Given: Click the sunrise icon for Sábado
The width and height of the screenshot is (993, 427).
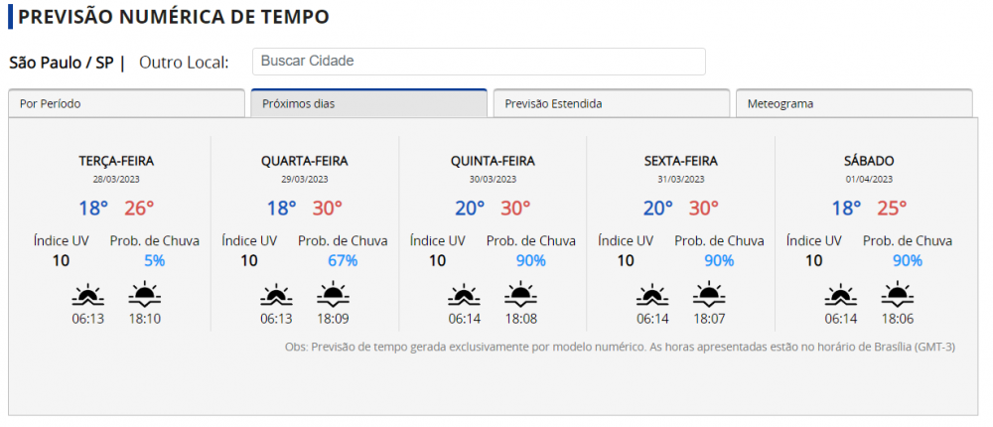Looking at the screenshot, I should tap(840, 295).
